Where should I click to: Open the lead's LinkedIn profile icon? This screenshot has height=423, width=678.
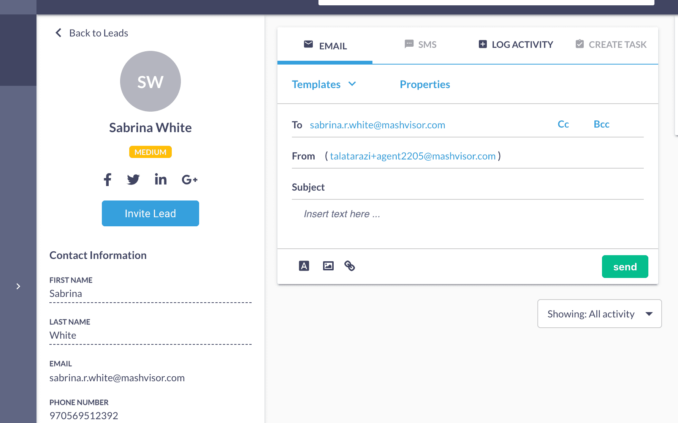[160, 179]
